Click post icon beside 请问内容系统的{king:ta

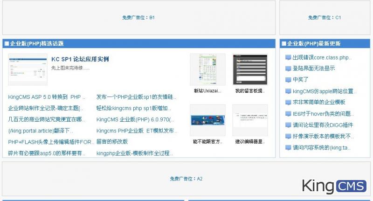pos(288,148)
